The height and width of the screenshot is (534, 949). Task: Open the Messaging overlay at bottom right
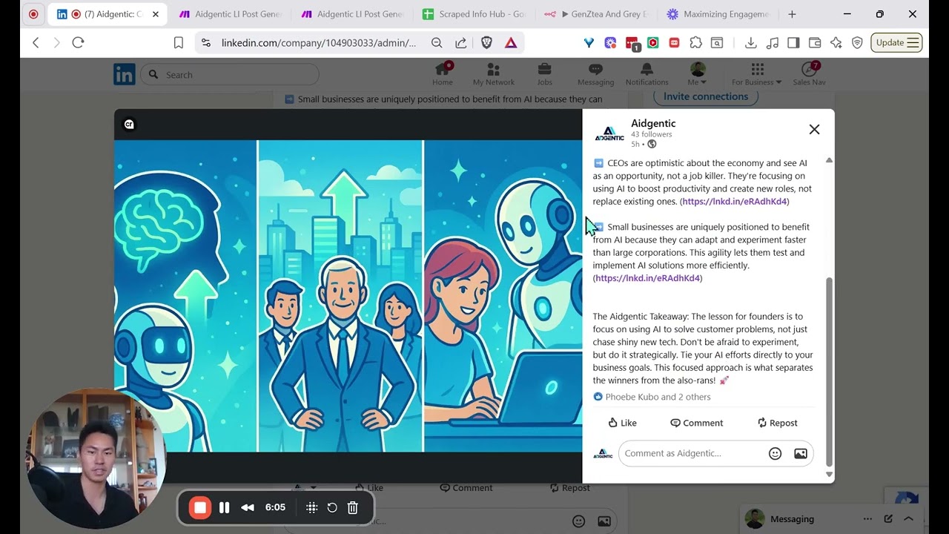click(x=792, y=519)
